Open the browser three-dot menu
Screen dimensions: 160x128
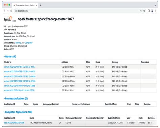coord(156,11)
